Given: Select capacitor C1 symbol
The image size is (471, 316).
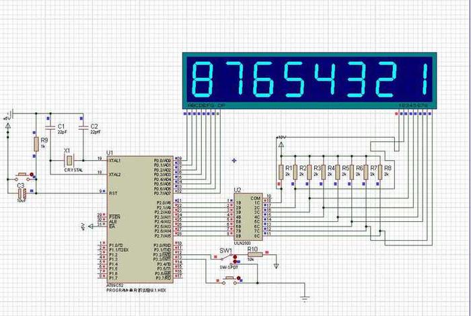Looking at the screenshot, I should coord(50,128).
